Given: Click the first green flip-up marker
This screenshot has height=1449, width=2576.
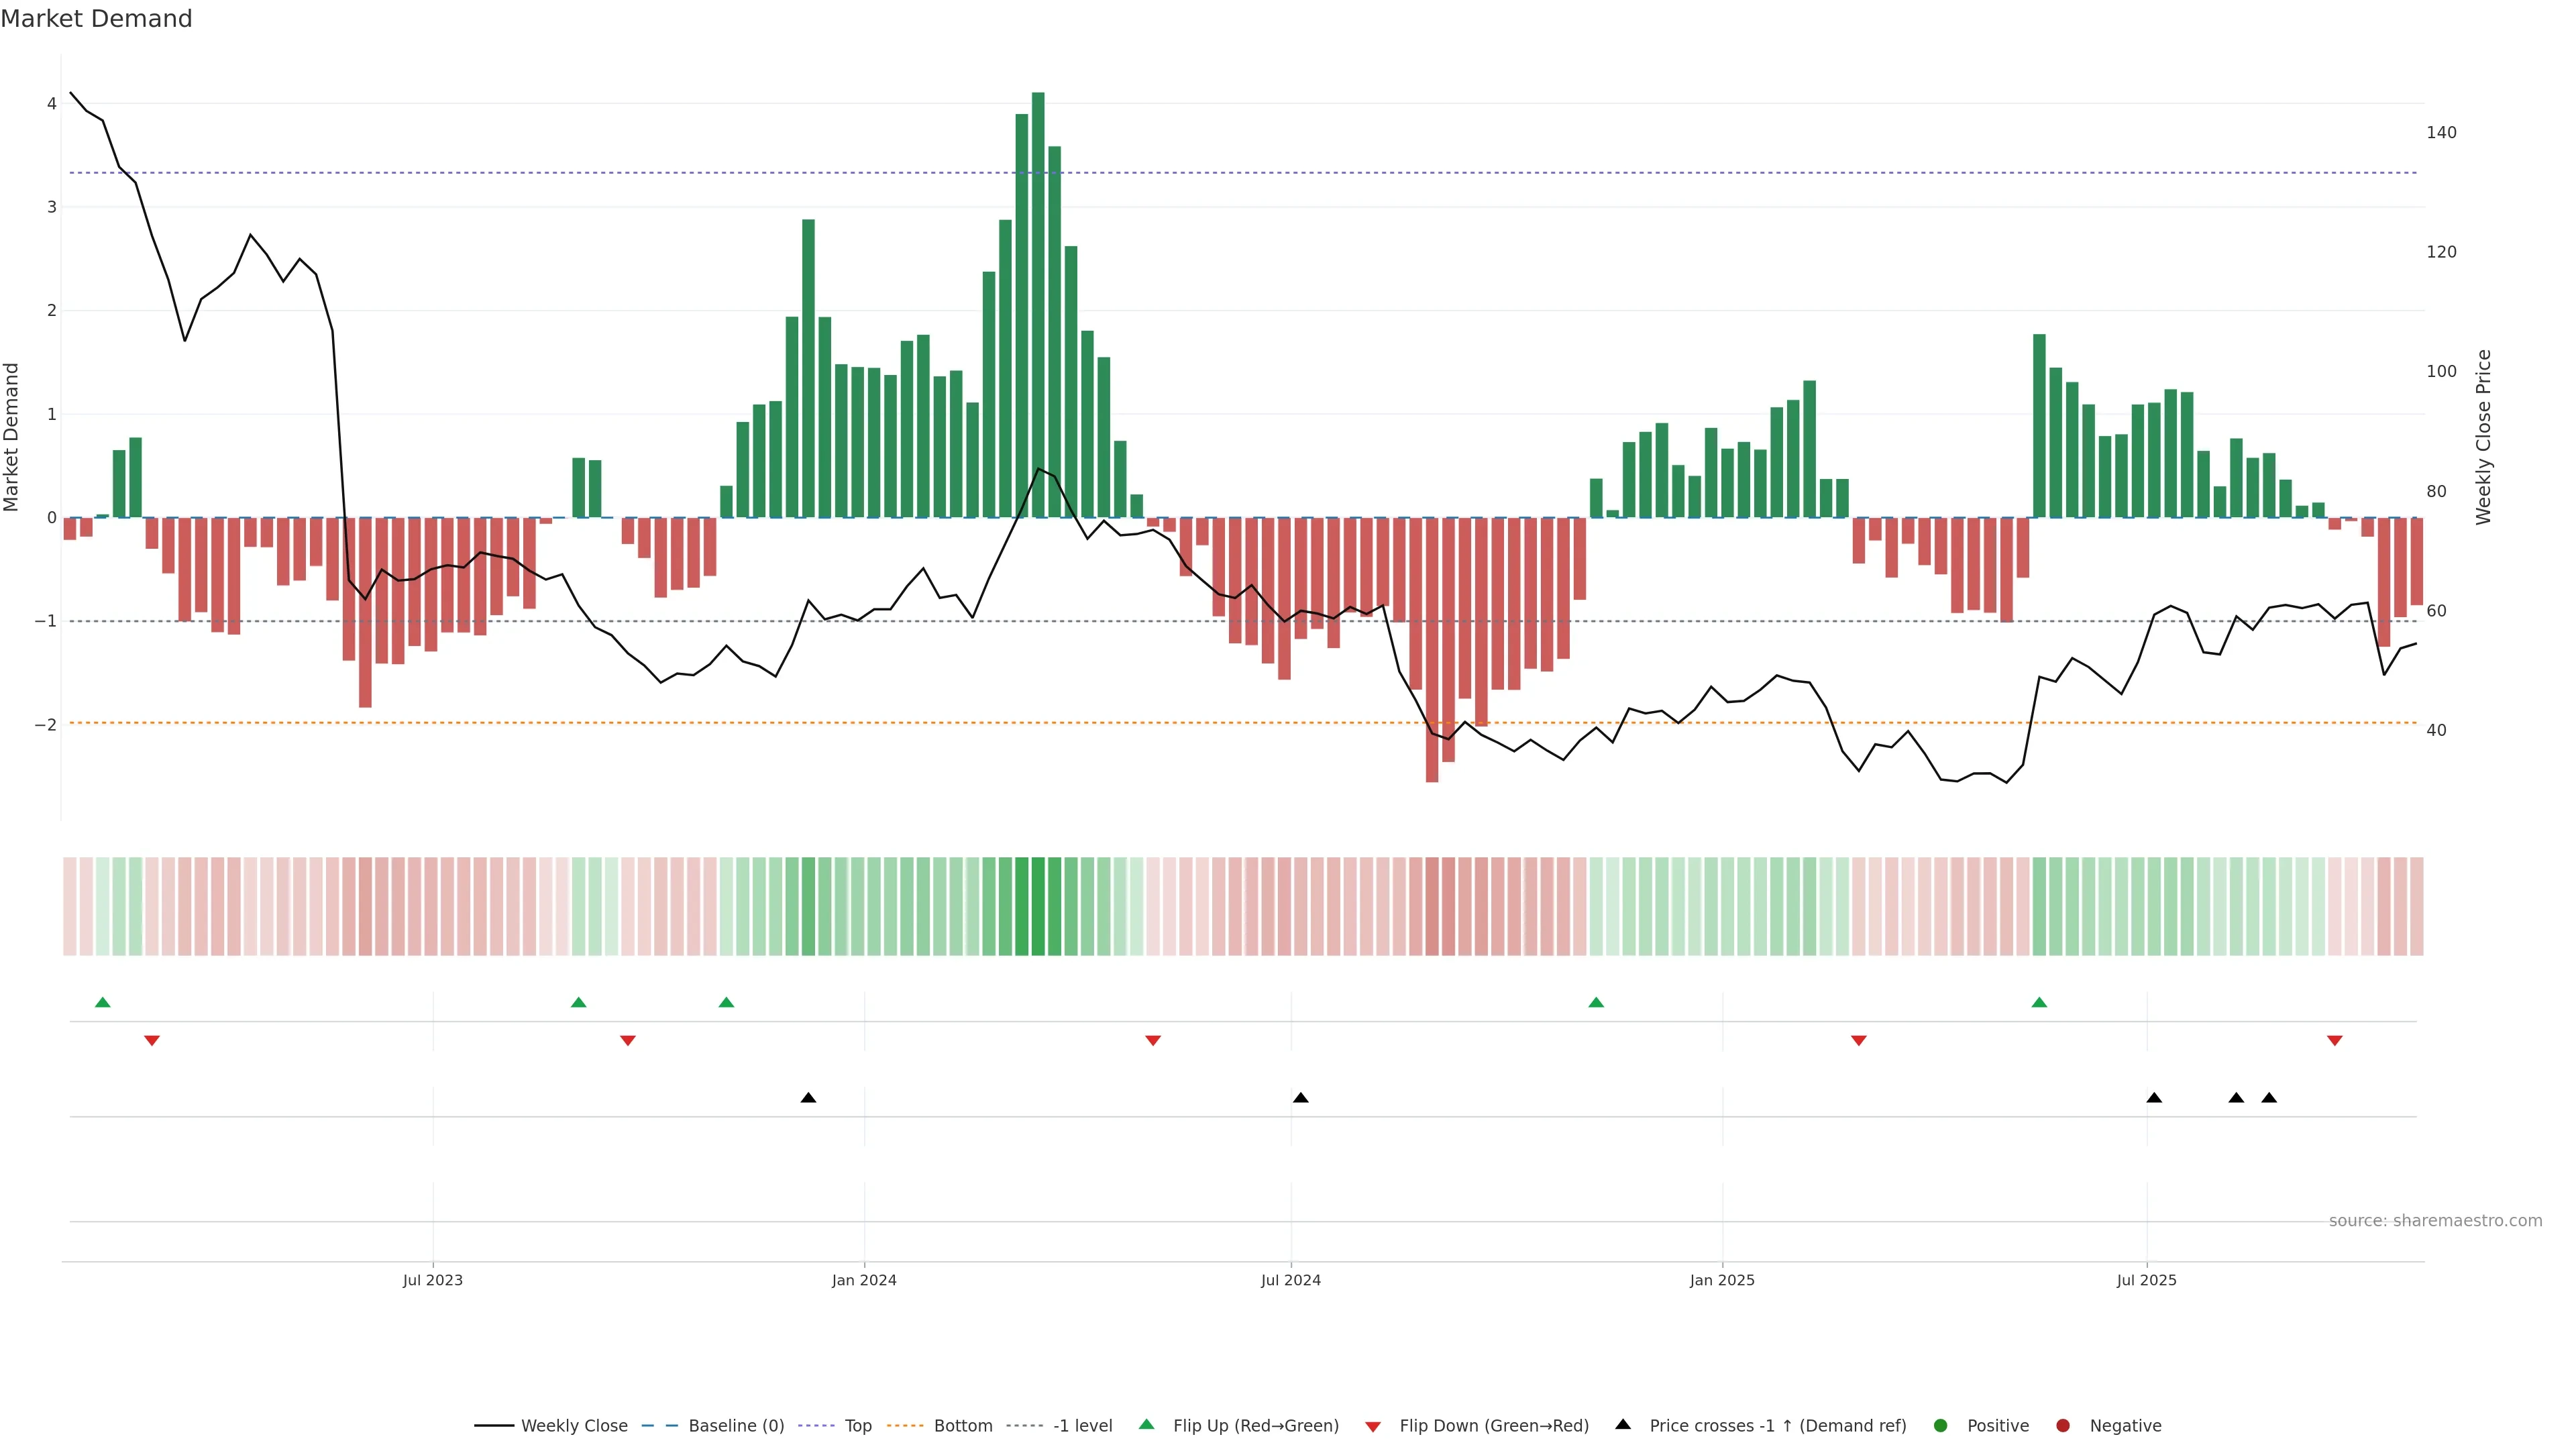Looking at the screenshot, I should pyautogui.click(x=102, y=1002).
